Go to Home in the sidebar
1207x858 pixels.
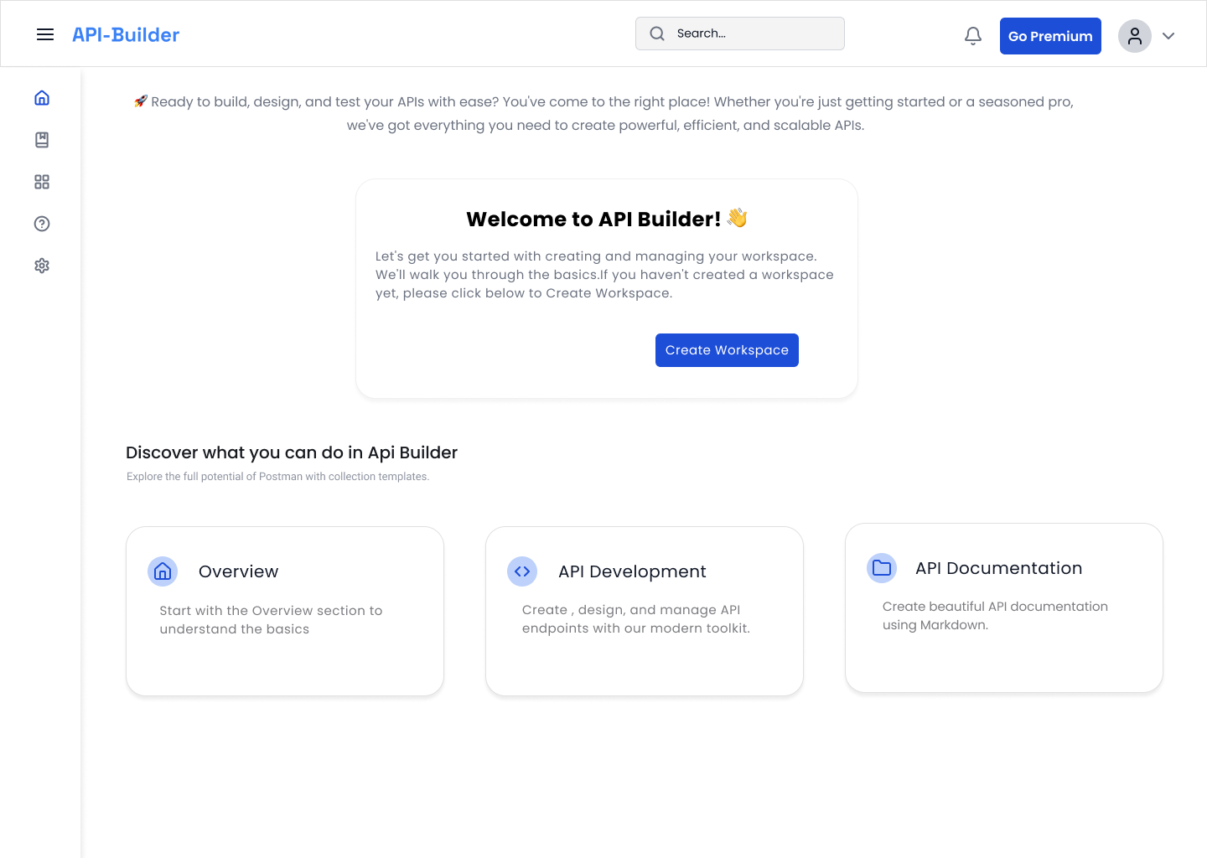42,98
